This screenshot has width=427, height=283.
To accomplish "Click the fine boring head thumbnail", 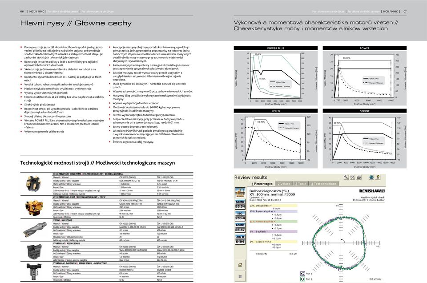I will [34, 271].
